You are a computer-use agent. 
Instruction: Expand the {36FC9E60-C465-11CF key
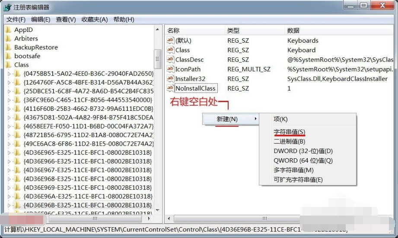[9, 100]
